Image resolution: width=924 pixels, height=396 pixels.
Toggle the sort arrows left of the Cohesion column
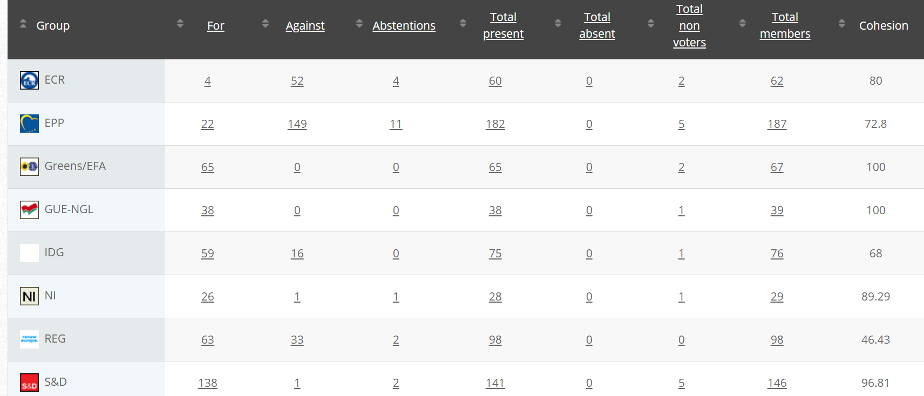tap(842, 23)
